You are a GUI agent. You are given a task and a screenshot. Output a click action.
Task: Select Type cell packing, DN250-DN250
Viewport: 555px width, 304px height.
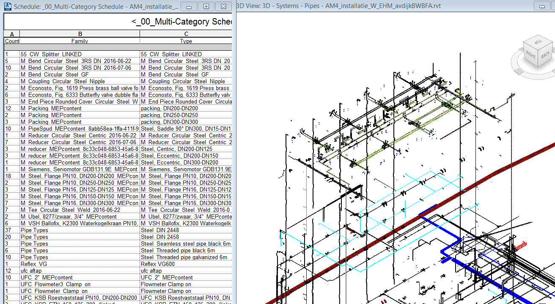186,115
